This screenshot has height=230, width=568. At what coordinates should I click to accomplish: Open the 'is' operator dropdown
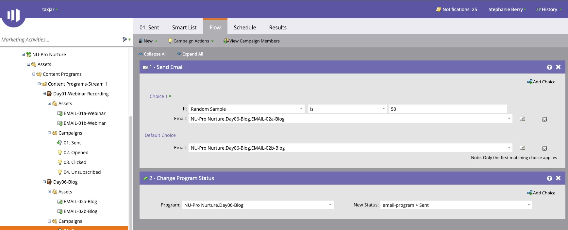point(384,109)
